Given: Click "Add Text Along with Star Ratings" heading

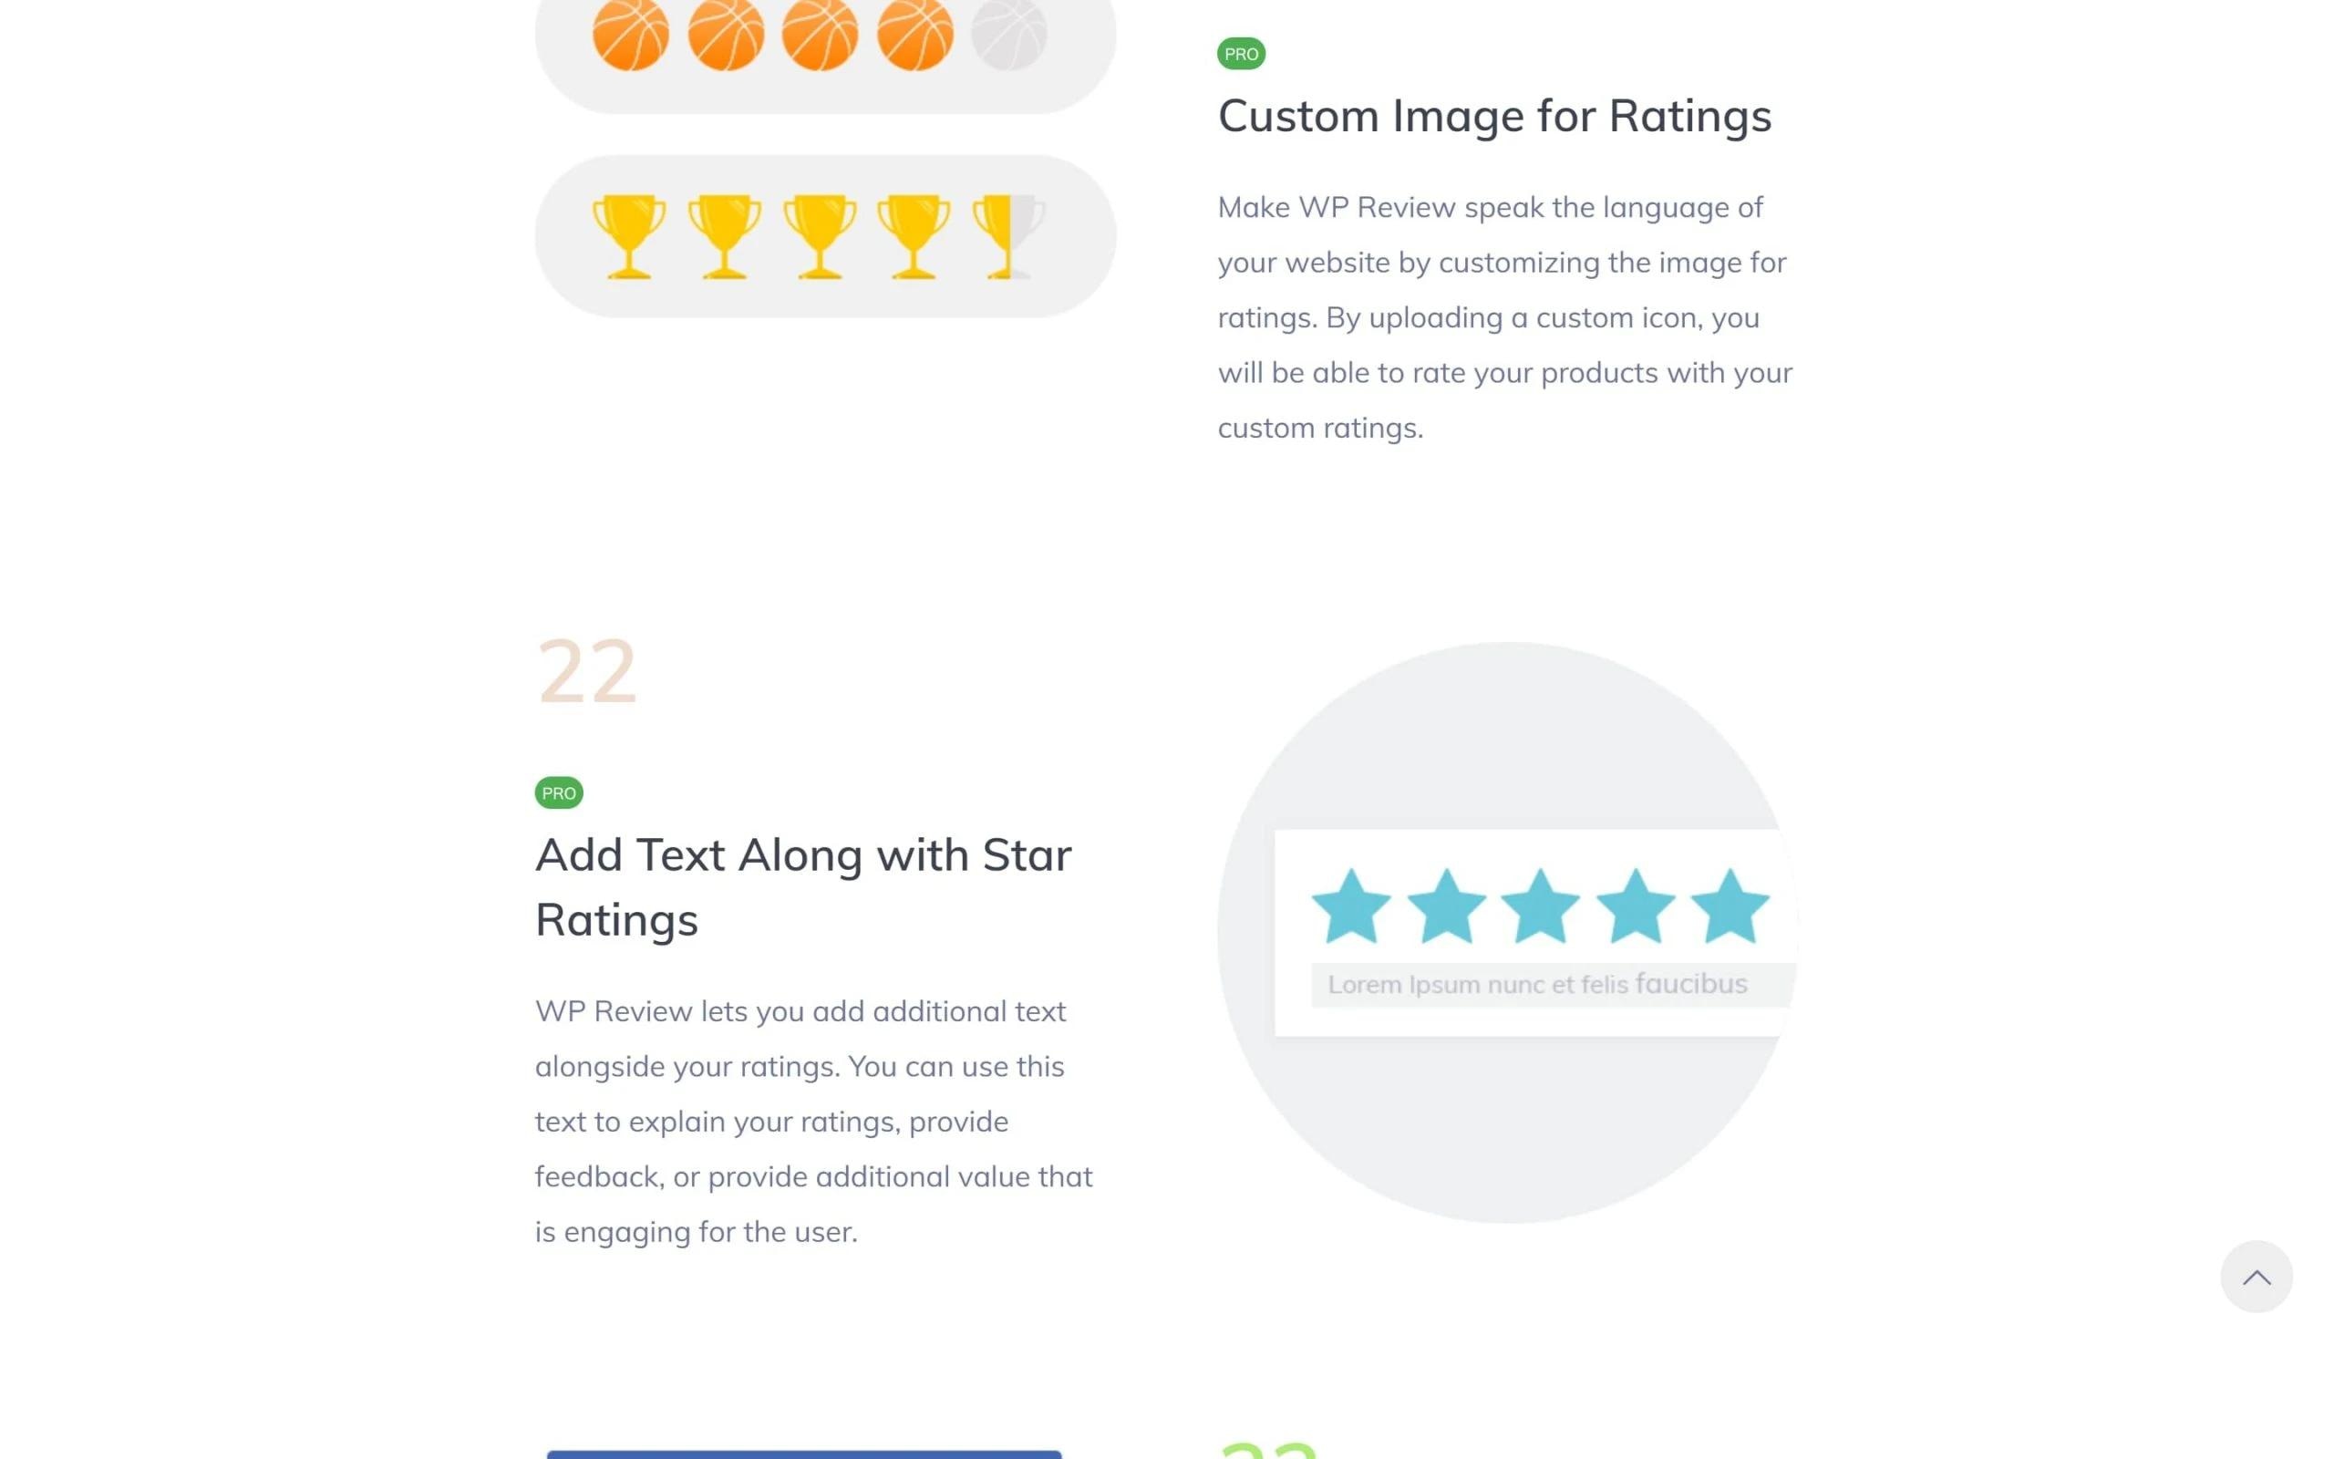Looking at the screenshot, I should 802,886.
